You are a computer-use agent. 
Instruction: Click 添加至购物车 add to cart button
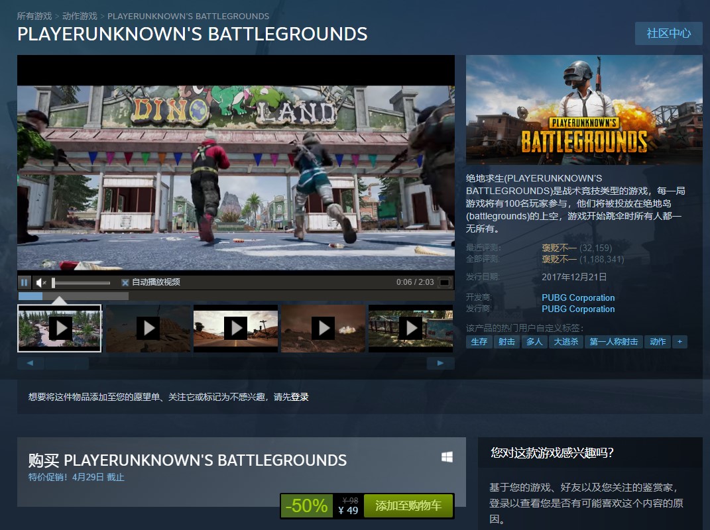408,506
